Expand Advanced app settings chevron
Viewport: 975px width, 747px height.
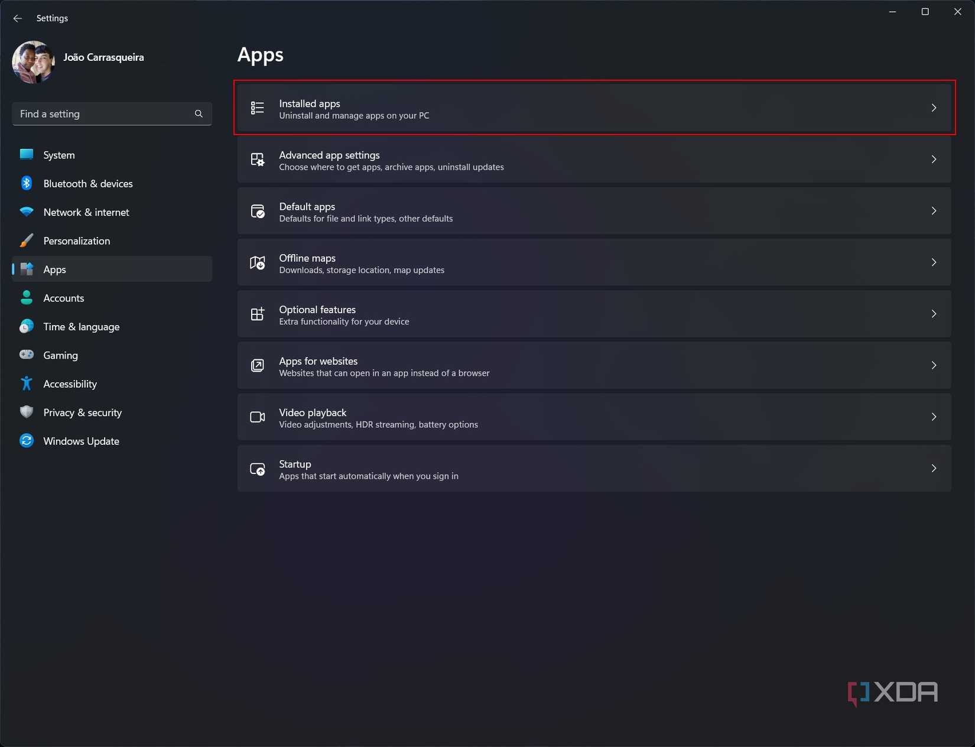[x=934, y=160]
